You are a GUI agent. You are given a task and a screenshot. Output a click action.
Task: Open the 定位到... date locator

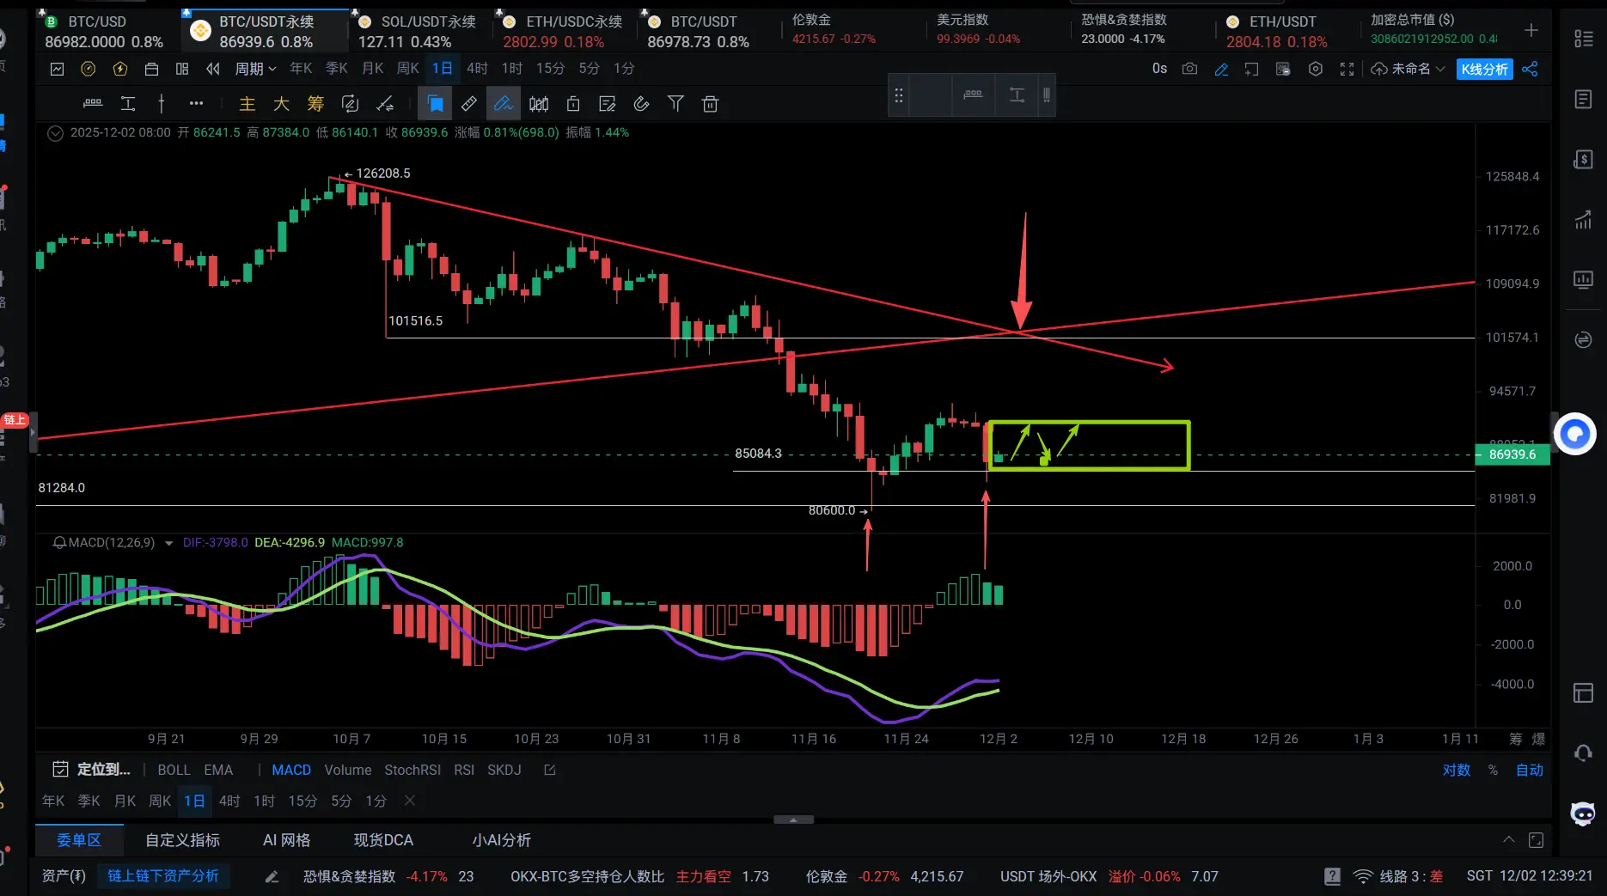click(92, 770)
